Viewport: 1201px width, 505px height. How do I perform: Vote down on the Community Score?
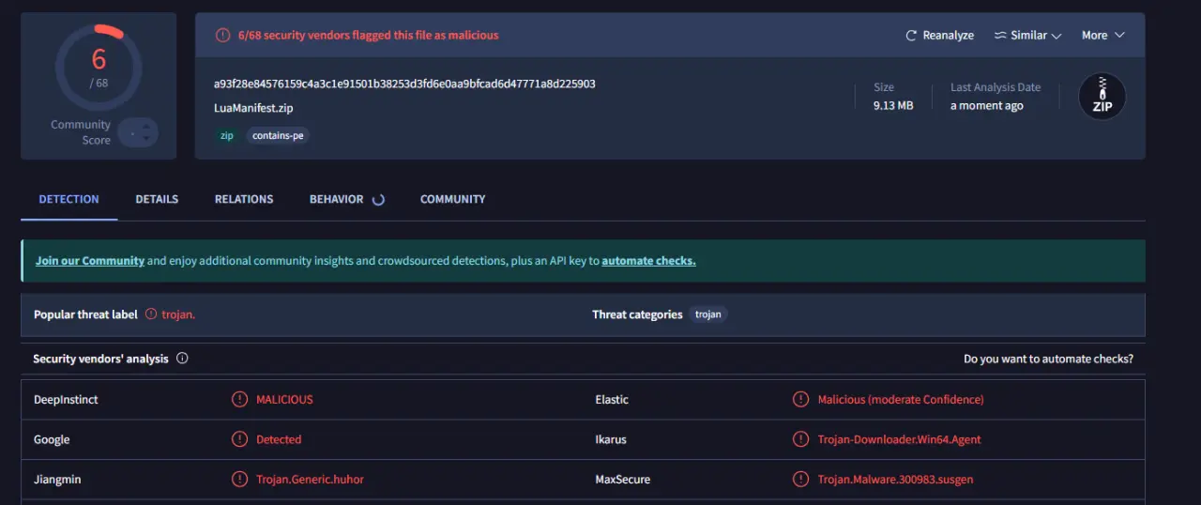(x=145, y=140)
